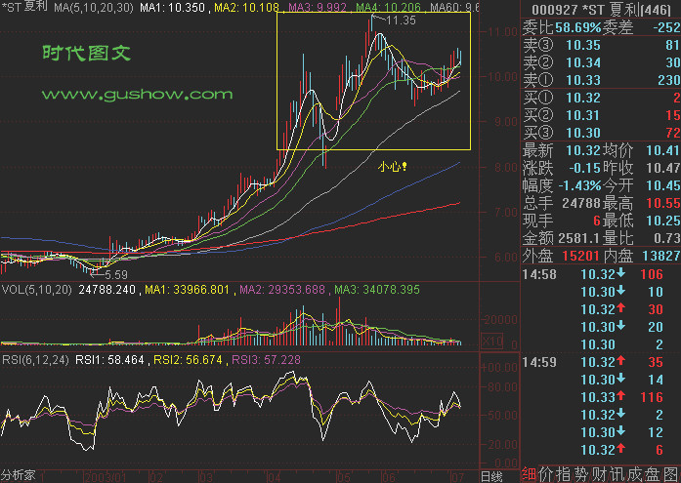The image size is (681, 483).
Task: Click the 日线 daily period label
Action: [492, 476]
